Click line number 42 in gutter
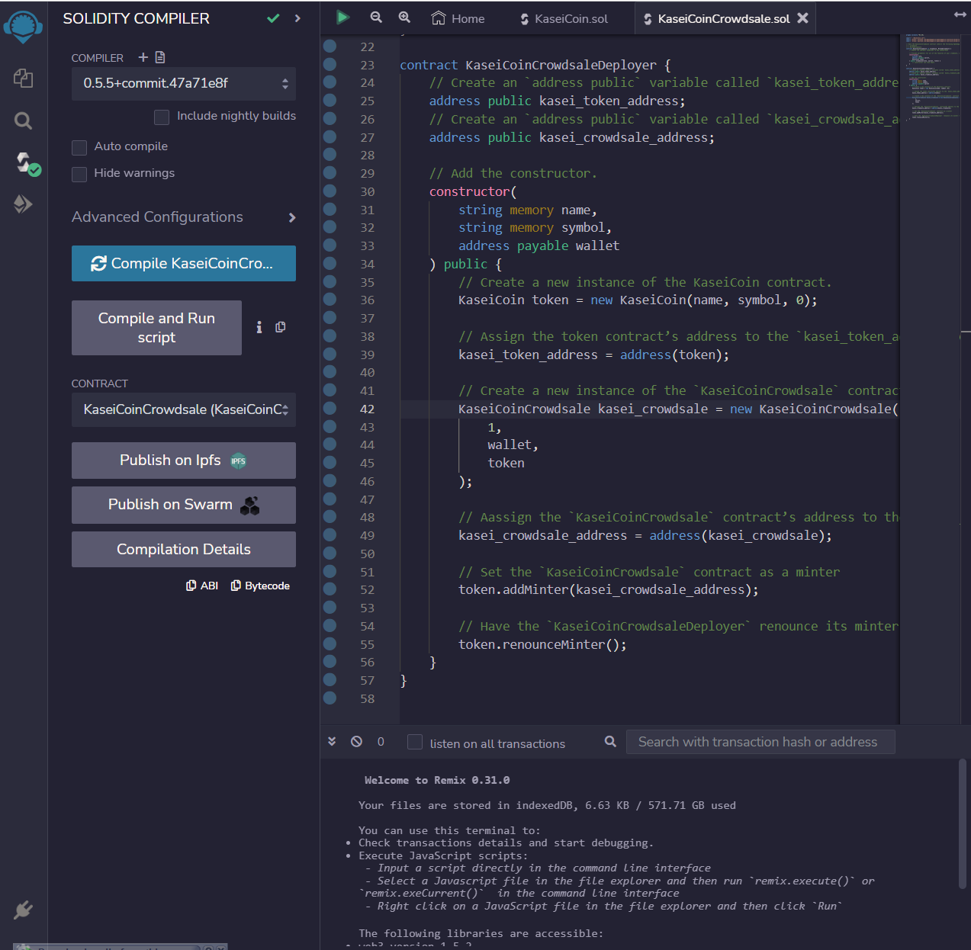The width and height of the screenshot is (971, 950). click(367, 409)
